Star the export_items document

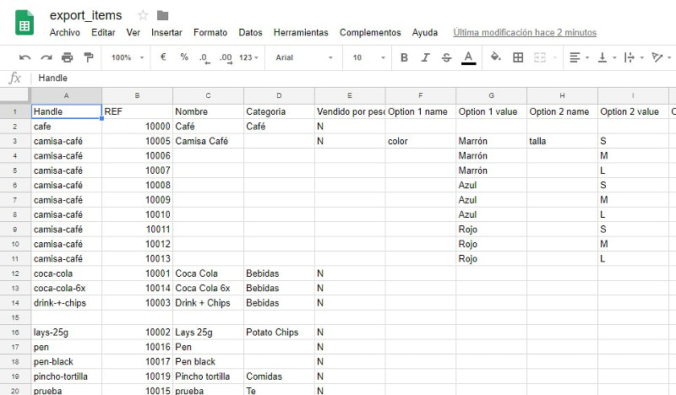143,16
